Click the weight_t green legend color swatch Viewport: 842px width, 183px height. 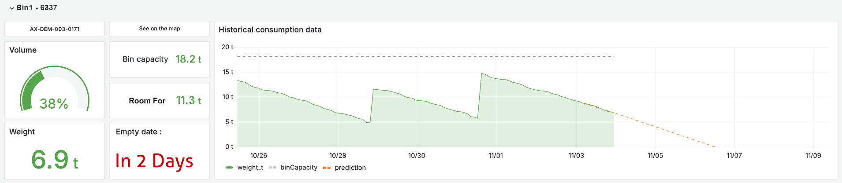(x=229, y=168)
